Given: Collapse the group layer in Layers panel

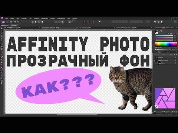Looking at the screenshot, I should click(155, 60).
